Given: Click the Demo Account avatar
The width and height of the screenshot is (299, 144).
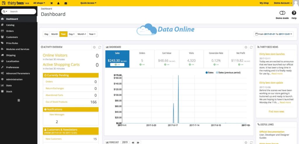Looking at the screenshot, I should pyautogui.click(x=296, y=3).
